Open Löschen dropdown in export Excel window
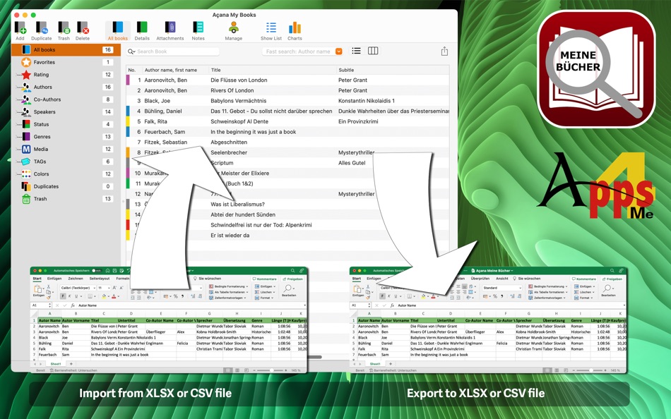This screenshot has height=419, width=671. pos(585,292)
